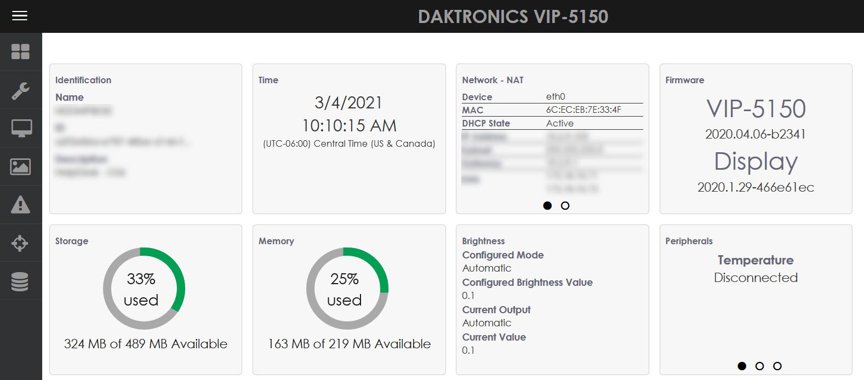Click the Temperature Disconnected status text
The height and width of the screenshot is (380, 864).
point(756,278)
